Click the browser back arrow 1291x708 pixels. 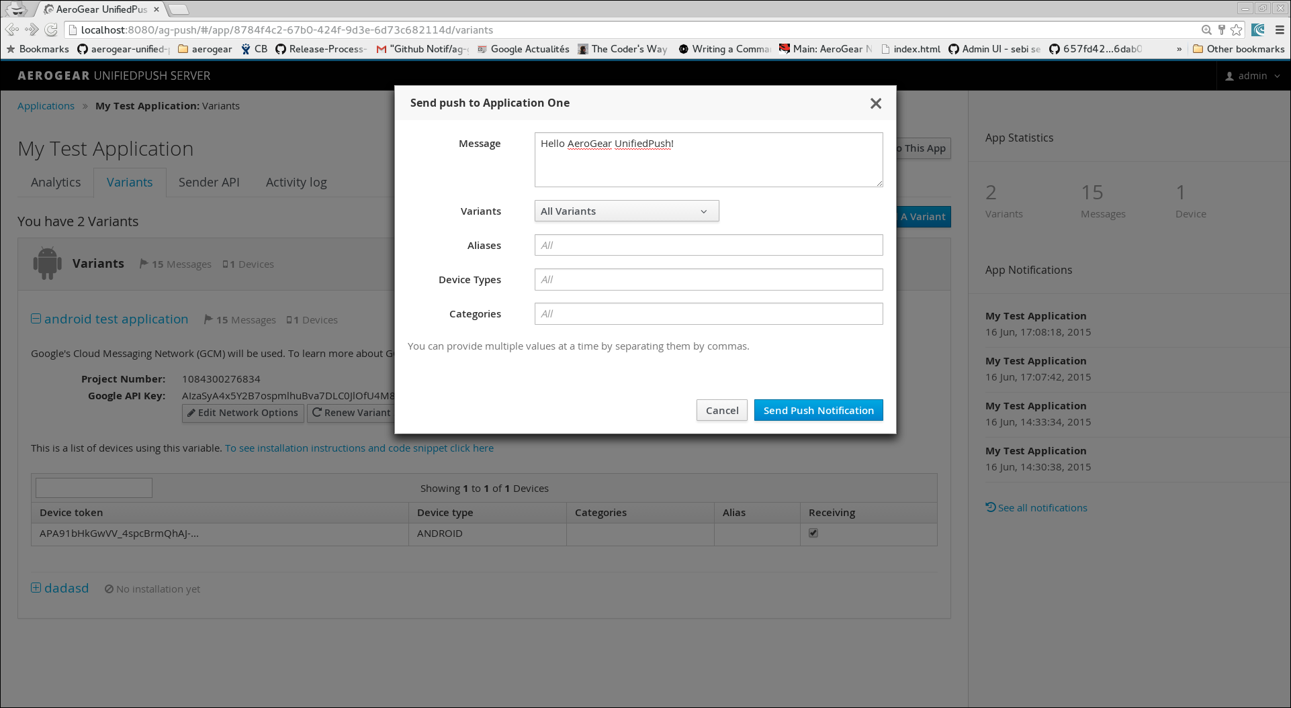pyautogui.click(x=12, y=30)
